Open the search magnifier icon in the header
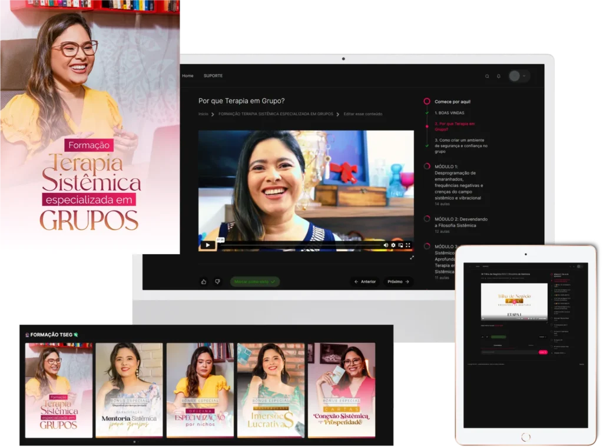Viewport: 603px width, 447px height. [487, 76]
